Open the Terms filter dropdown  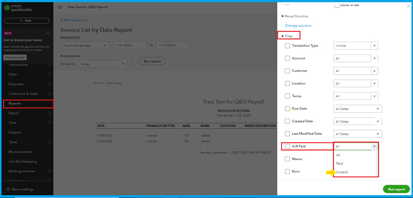[x=356, y=96]
